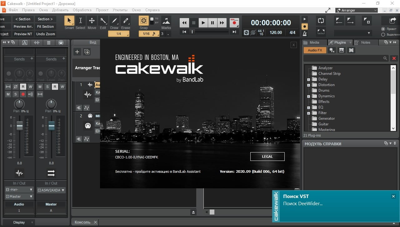Click the set loop points to selection icon
Image resolution: width=400 pixels, height=227 pixels.
coord(321,32)
